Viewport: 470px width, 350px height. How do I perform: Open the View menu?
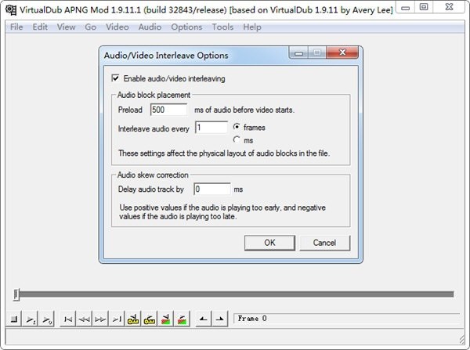(x=67, y=27)
